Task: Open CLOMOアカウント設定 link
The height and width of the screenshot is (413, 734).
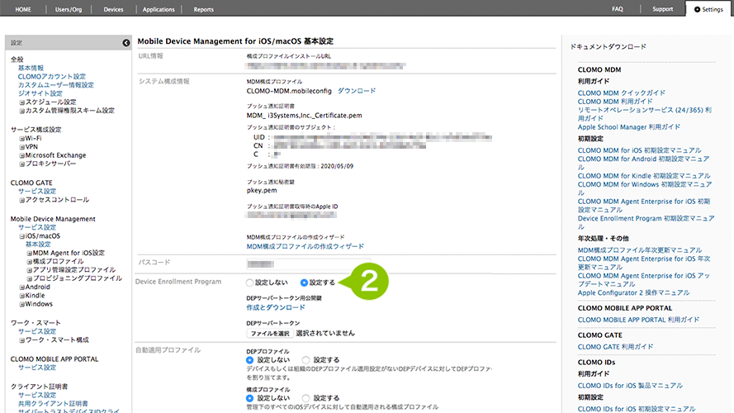Action: coord(52,76)
